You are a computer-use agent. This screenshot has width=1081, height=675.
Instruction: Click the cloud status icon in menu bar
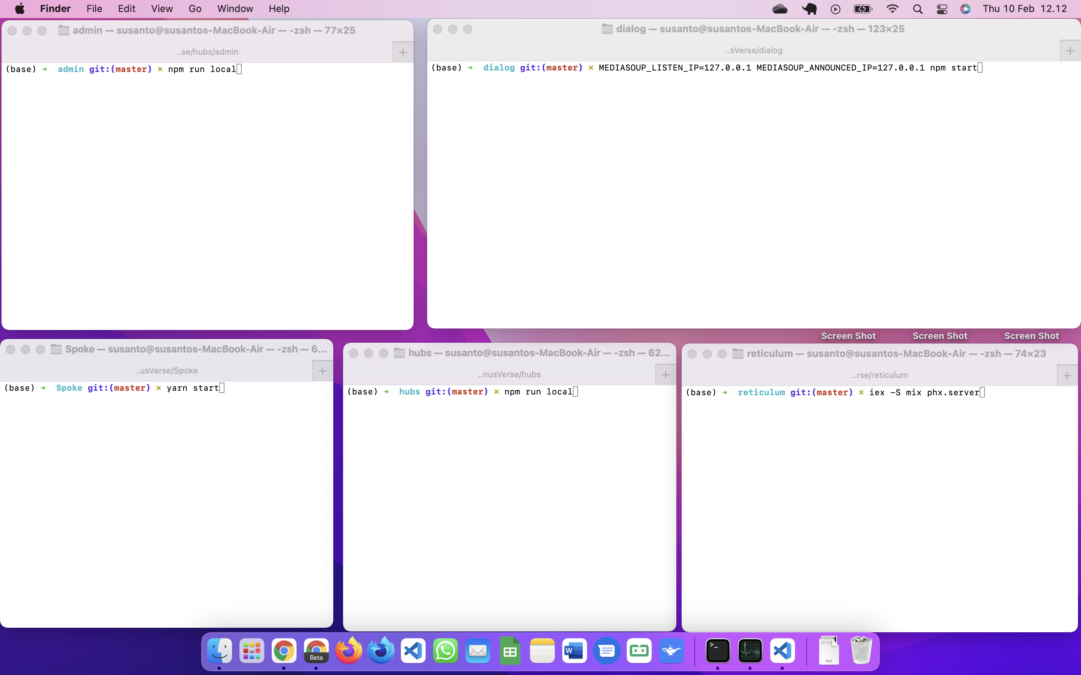pos(780,9)
